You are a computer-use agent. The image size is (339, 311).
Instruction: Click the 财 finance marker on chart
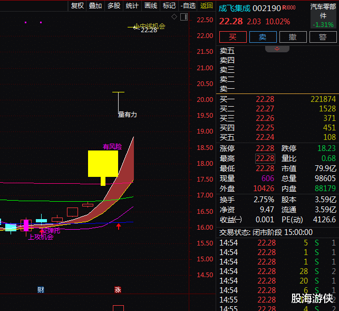41,289
